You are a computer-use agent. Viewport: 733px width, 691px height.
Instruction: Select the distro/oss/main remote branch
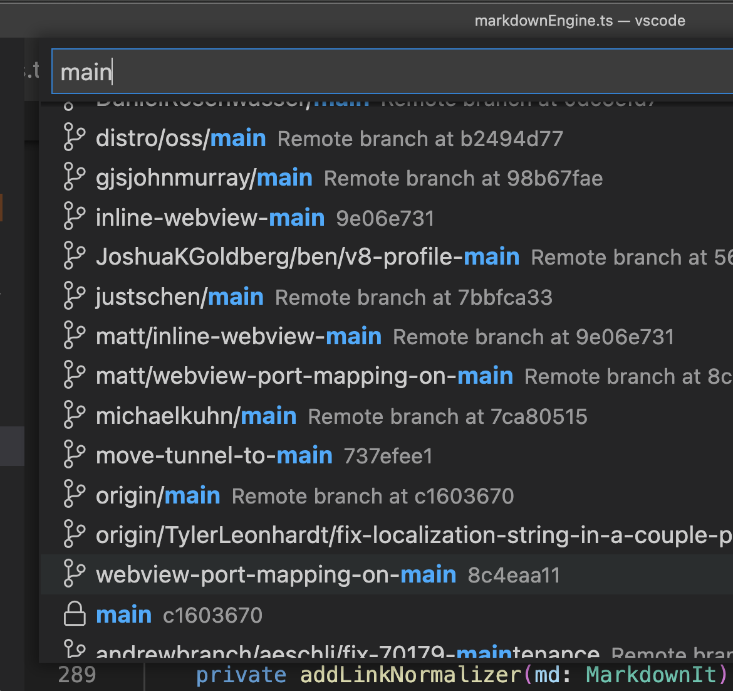(x=387, y=139)
